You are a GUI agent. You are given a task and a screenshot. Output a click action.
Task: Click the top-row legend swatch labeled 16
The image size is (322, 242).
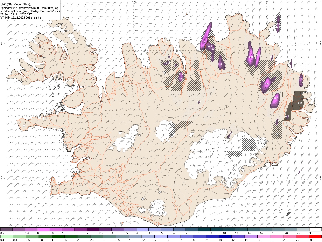pyautogui.click(x=266, y=230)
